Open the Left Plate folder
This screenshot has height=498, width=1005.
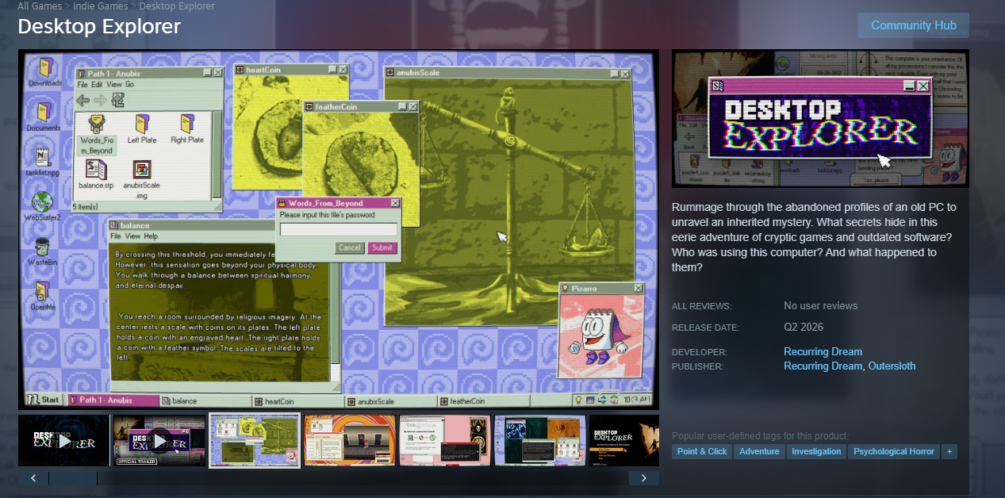[142, 128]
